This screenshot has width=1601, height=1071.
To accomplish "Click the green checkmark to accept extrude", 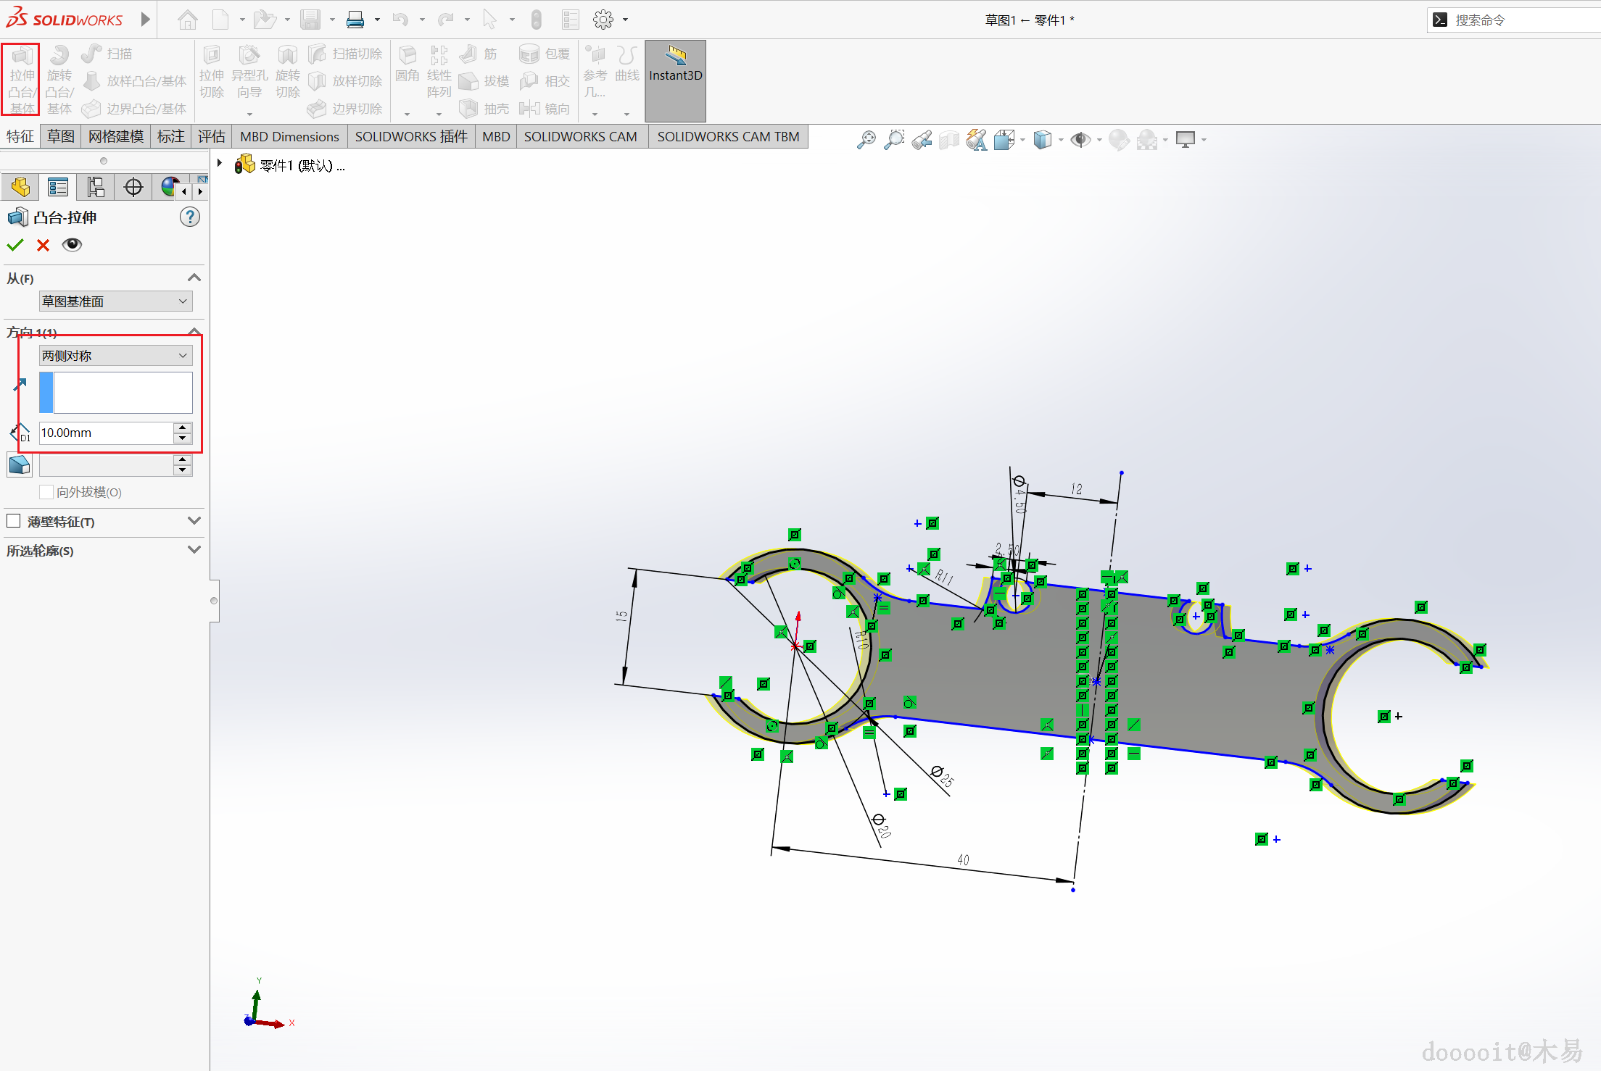I will tap(15, 245).
